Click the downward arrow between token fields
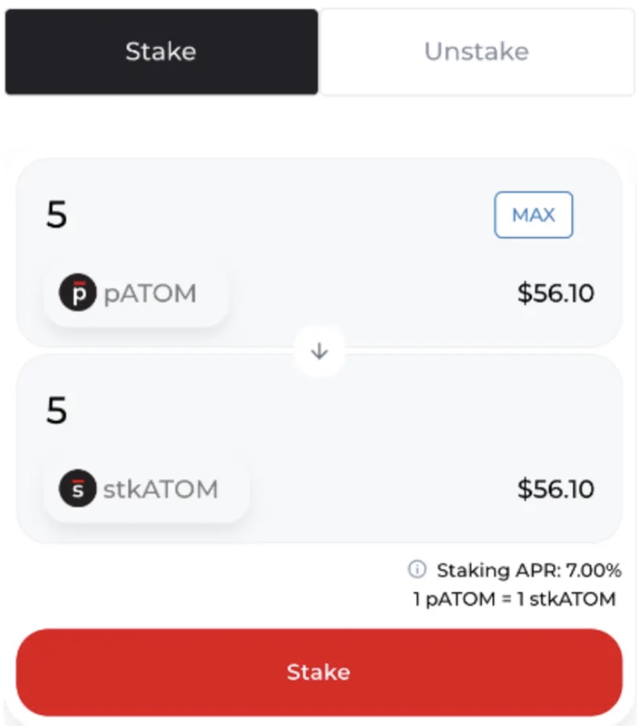This screenshot has width=637, height=726. 319,350
